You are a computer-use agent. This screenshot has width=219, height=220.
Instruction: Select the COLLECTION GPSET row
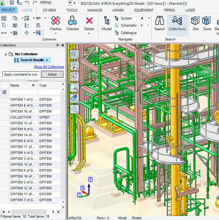point(30,117)
